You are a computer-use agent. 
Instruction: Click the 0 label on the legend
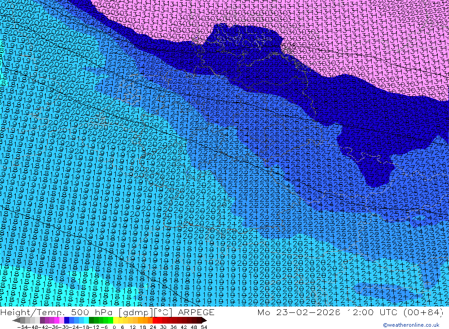(114, 327)
